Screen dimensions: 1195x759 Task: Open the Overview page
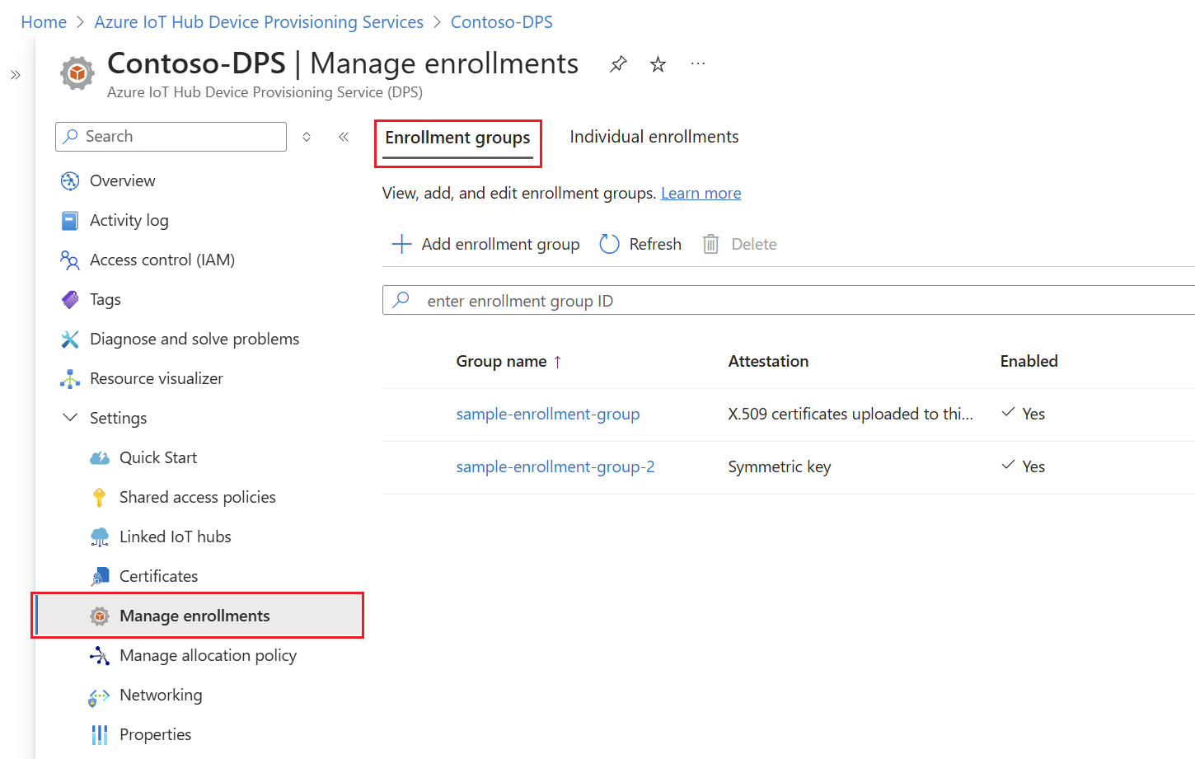122,180
